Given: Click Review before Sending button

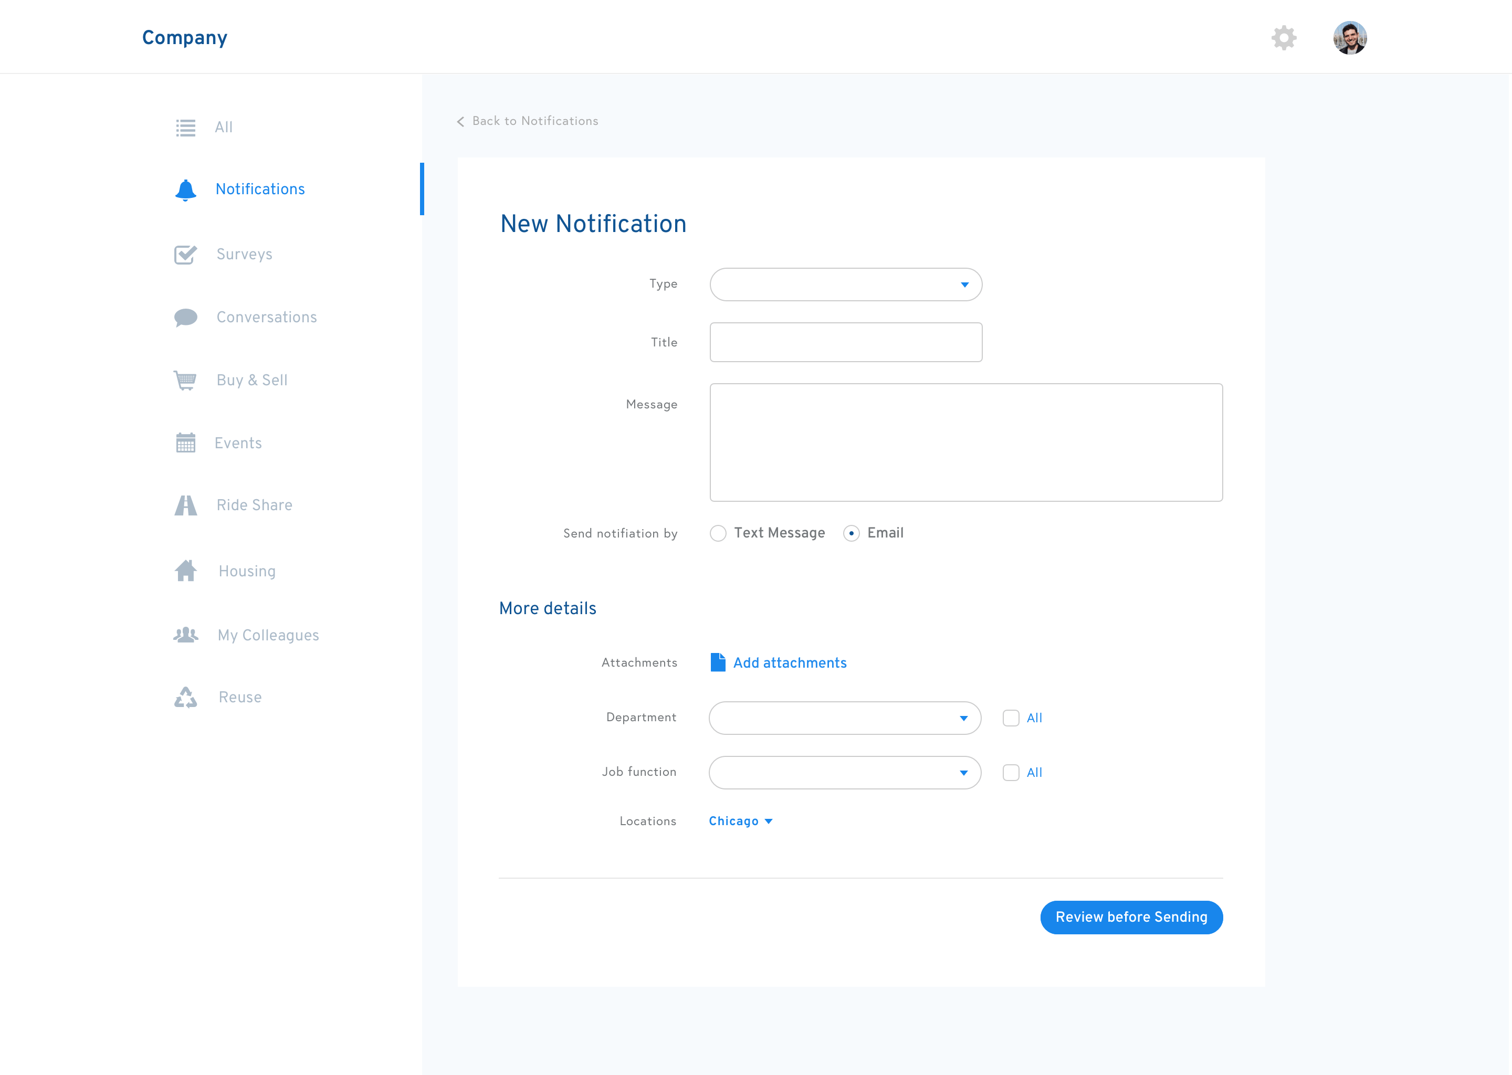Looking at the screenshot, I should (1131, 918).
